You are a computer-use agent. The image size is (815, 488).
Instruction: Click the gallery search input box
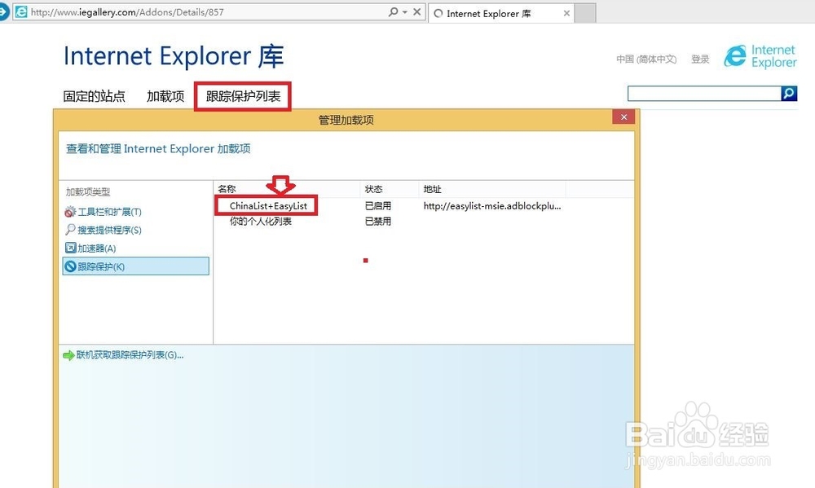704,94
